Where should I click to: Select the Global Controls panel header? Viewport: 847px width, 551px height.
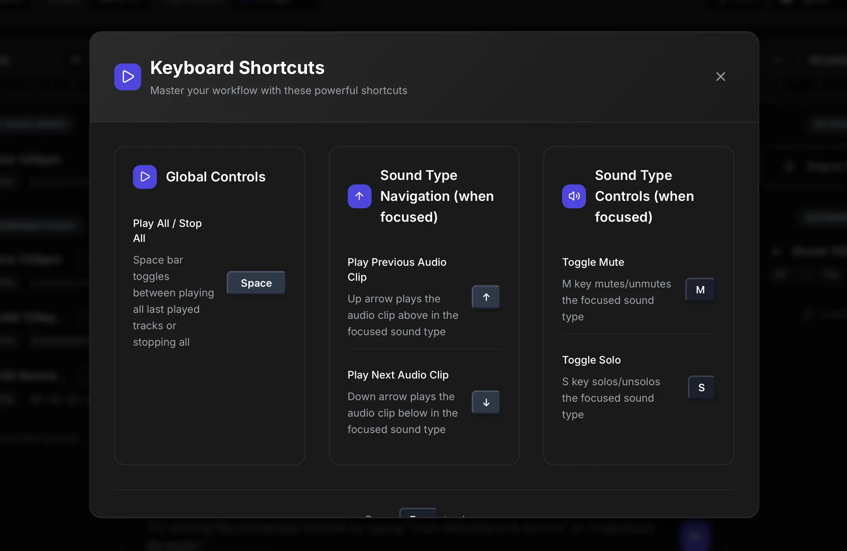click(216, 177)
